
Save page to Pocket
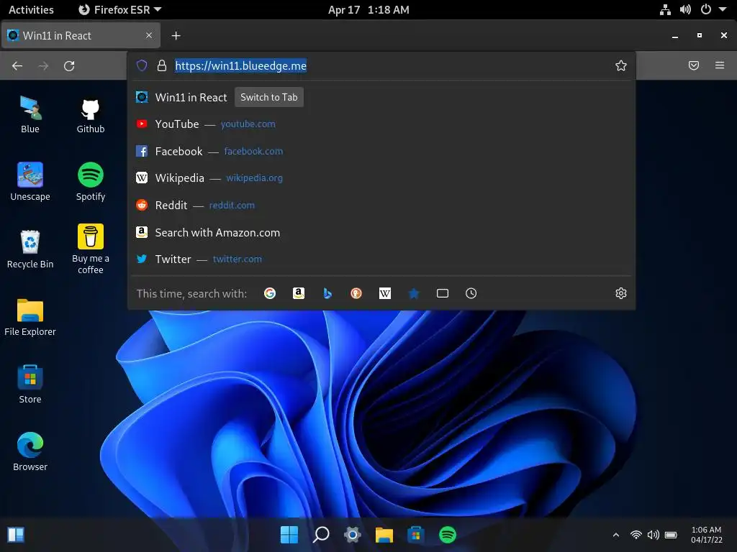tap(694, 65)
